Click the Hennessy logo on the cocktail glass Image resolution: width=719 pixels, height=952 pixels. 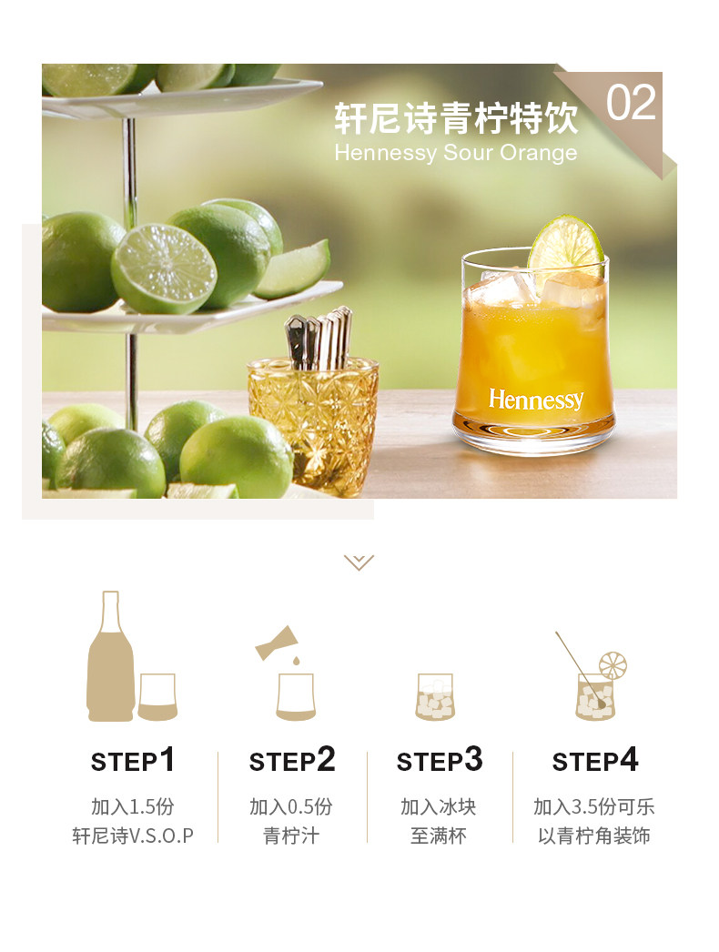536,400
